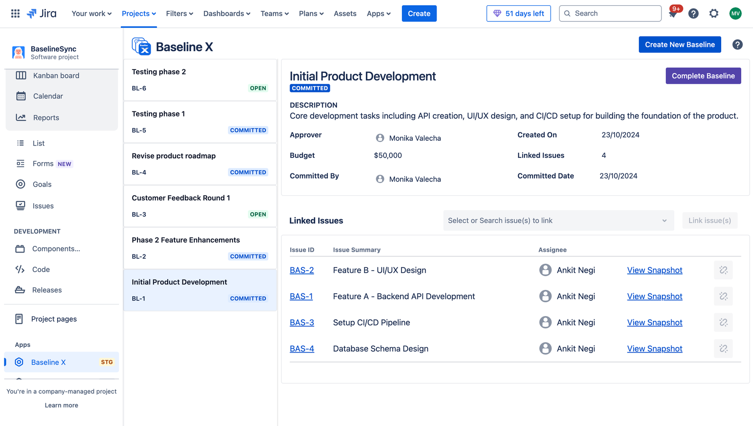This screenshot has height=426, width=753.
Task: Click the Kanban board icon
Action: point(21,75)
